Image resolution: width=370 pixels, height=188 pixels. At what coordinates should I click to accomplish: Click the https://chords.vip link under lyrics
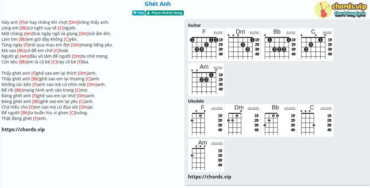point(23,129)
